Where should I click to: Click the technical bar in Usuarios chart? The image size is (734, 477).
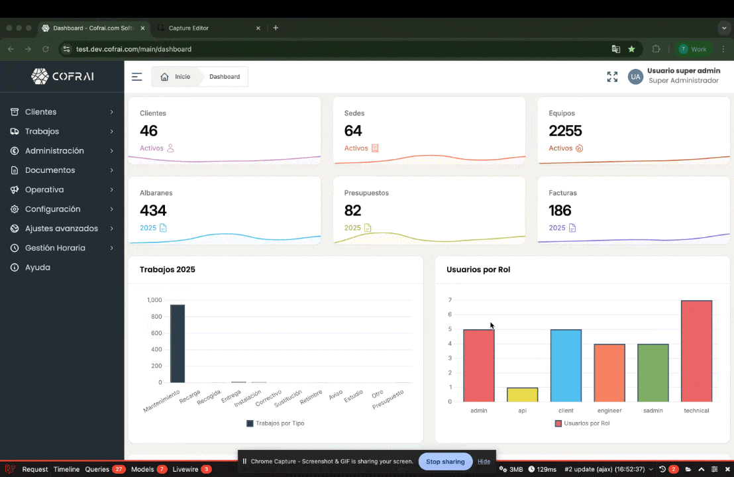pyautogui.click(x=696, y=351)
